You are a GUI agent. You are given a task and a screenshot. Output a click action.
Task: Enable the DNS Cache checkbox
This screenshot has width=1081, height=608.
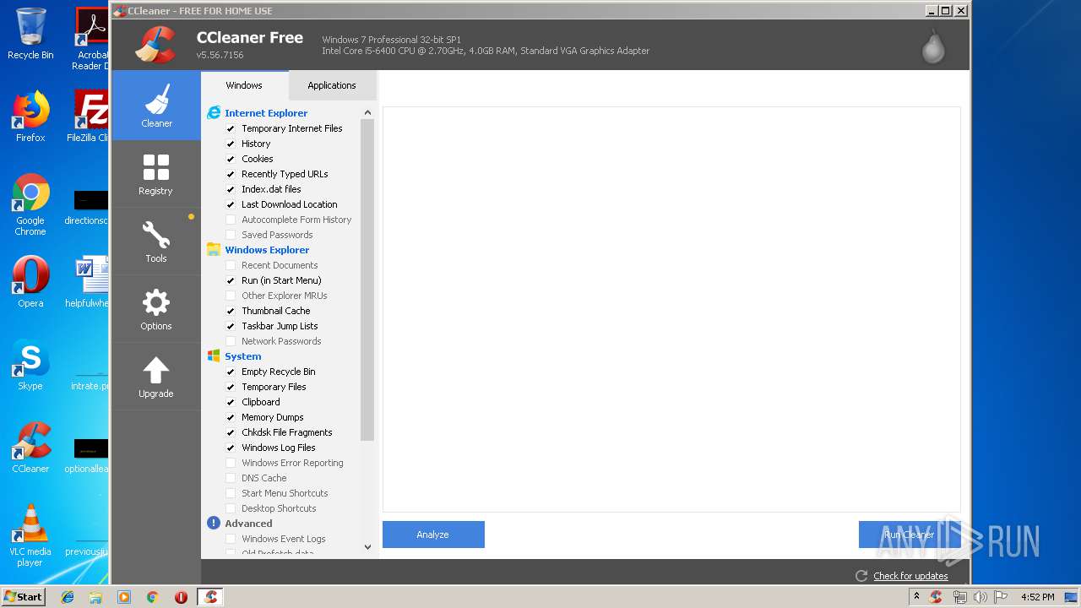[231, 478]
